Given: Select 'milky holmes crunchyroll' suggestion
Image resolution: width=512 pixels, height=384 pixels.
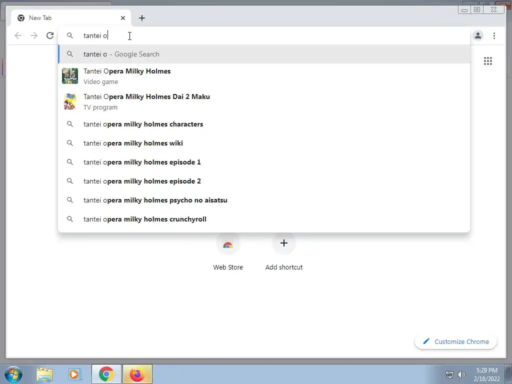Looking at the screenshot, I should click(x=264, y=219).
